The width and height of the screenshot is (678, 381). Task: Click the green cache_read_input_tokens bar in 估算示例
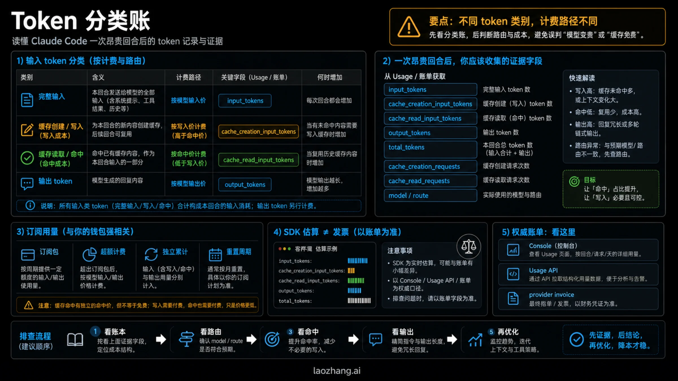[x=356, y=281]
